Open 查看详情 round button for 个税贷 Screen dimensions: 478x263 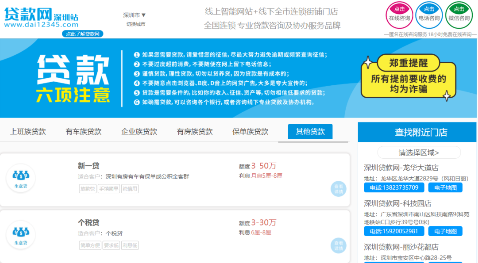click(338, 245)
